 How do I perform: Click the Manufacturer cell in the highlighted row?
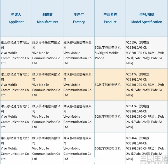[x=47, y=85]
